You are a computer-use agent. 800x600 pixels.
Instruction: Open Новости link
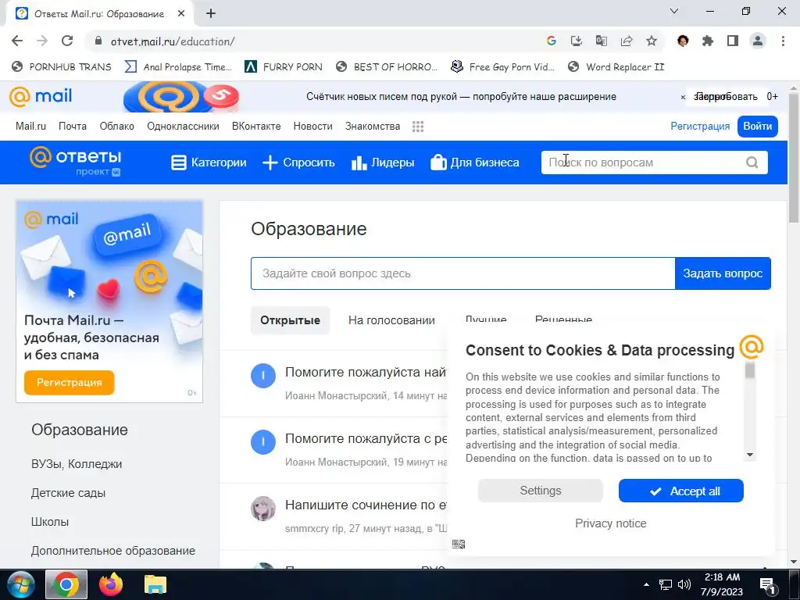tap(312, 126)
